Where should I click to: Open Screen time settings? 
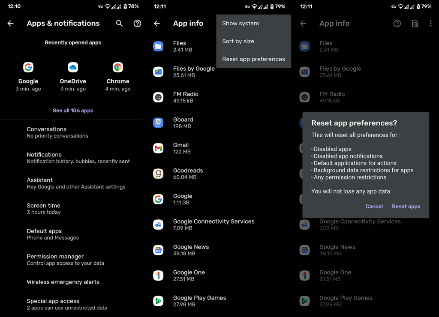pyautogui.click(x=44, y=209)
